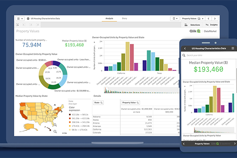This screenshot has width=237, height=158.
Task: Open the Selections tool
Action: click(x=192, y=25)
